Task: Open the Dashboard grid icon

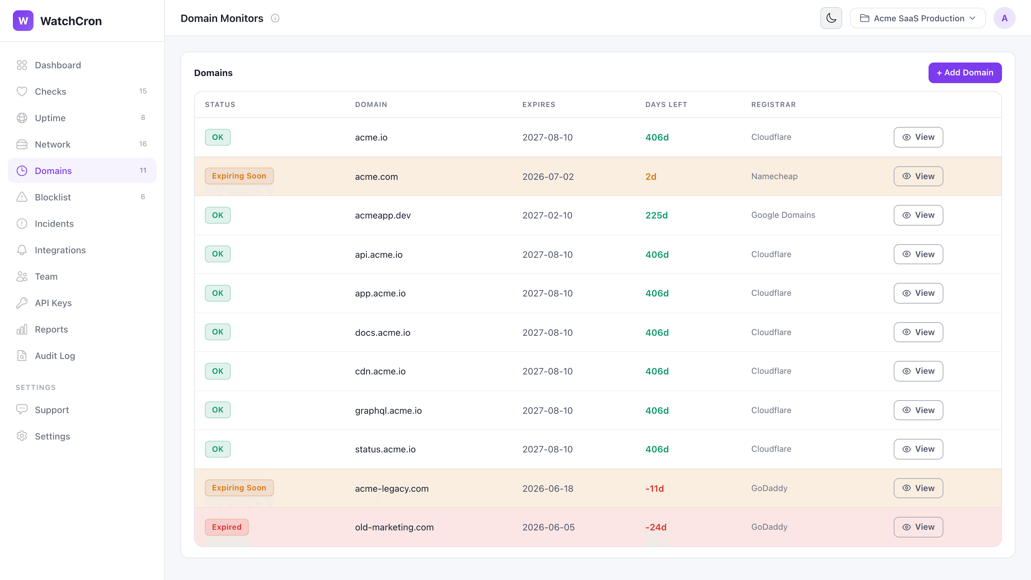Action: pos(22,65)
